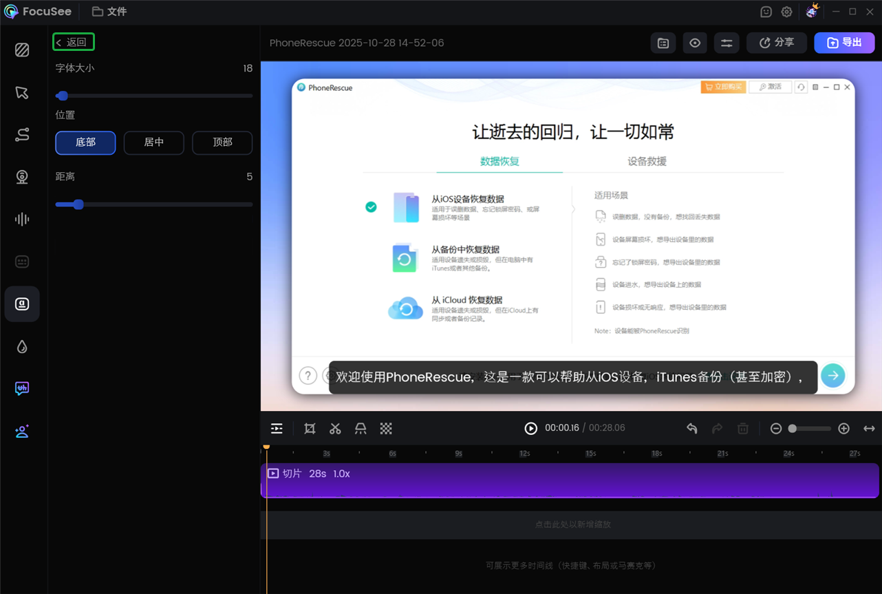Open the speech filler-word removal icon
Screen dimensions: 882x594
pos(22,389)
